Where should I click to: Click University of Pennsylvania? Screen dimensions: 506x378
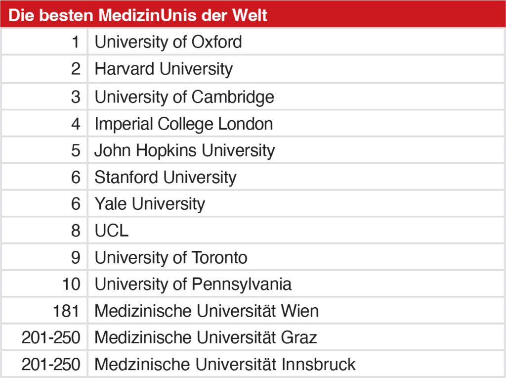[193, 284]
